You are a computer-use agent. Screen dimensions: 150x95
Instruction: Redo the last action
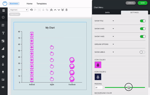click(x=35, y=10)
